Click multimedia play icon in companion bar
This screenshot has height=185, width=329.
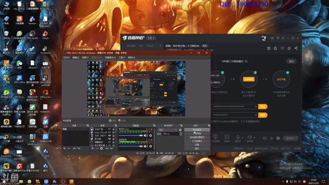[x=227, y=137]
